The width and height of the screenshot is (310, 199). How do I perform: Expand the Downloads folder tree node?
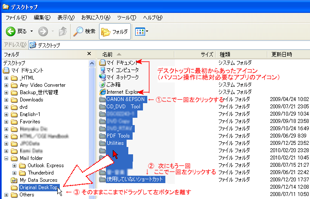pyautogui.click(x=6, y=100)
